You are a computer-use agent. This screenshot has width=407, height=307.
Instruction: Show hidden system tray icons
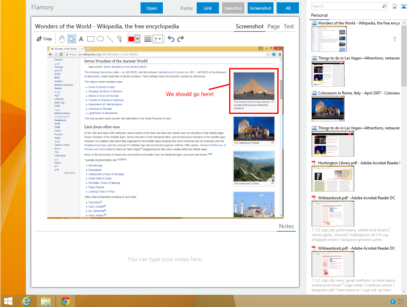point(385,302)
